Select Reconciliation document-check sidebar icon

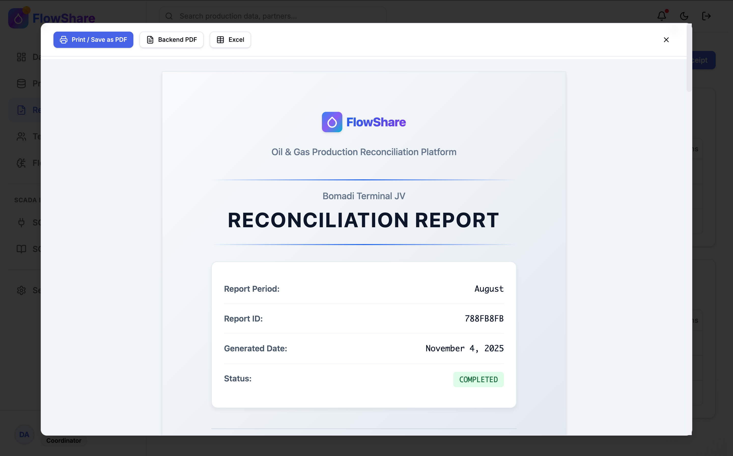(21, 110)
